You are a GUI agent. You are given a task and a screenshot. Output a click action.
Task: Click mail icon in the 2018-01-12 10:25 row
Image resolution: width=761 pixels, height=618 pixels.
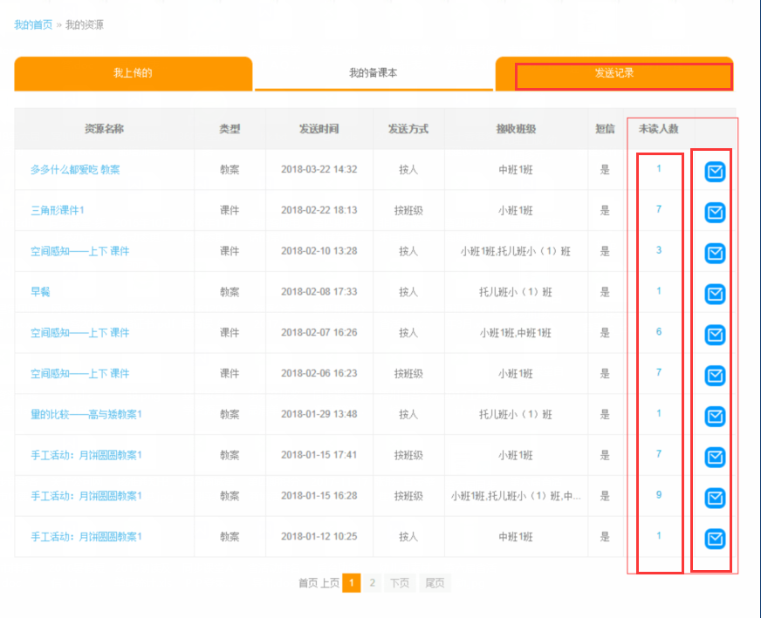point(715,539)
